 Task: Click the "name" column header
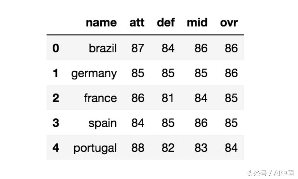click(x=101, y=22)
